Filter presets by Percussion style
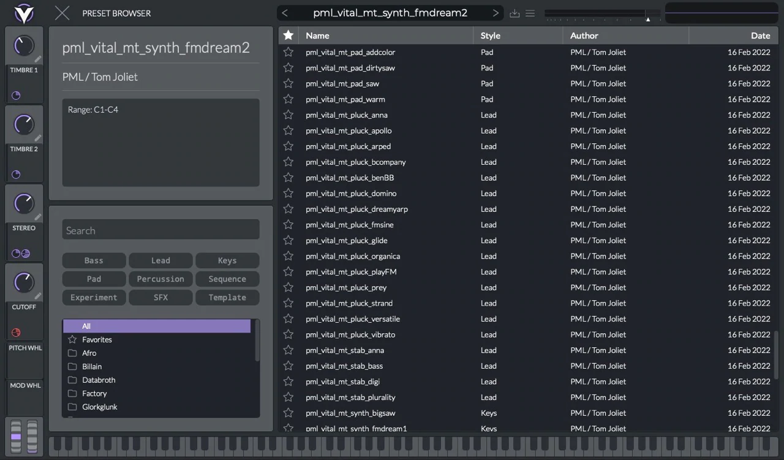 coord(160,279)
